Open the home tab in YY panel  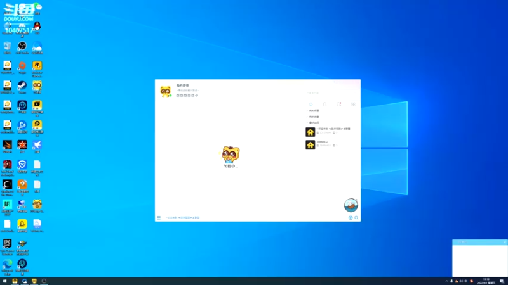click(311, 104)
